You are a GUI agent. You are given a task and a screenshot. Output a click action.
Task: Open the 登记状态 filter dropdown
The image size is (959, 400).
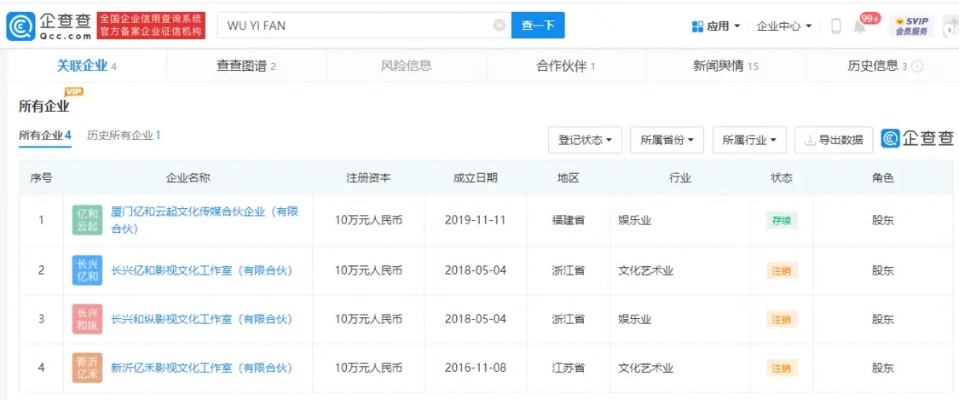(x=585, y=140)
